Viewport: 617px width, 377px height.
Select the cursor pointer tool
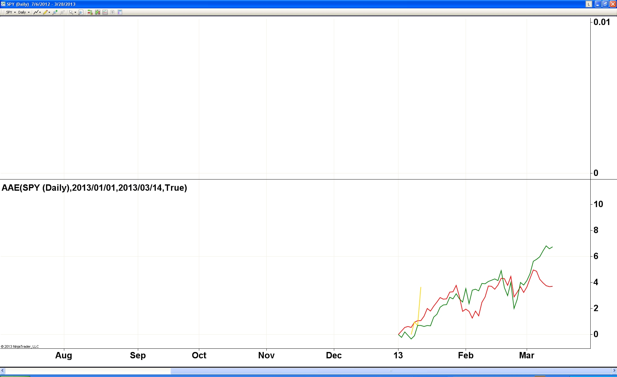[71, 12]
